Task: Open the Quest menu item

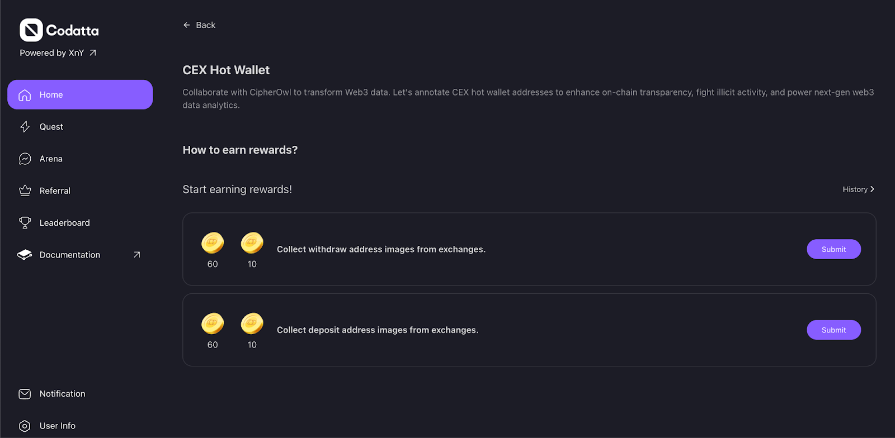Action: pyautogui.click(x=51, y=127)
